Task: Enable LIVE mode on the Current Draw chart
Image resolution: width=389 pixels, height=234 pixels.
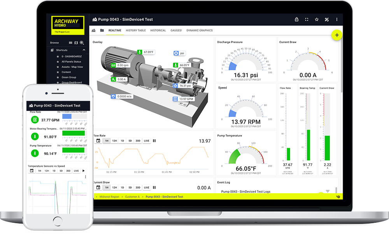Action: pos(146,187)
